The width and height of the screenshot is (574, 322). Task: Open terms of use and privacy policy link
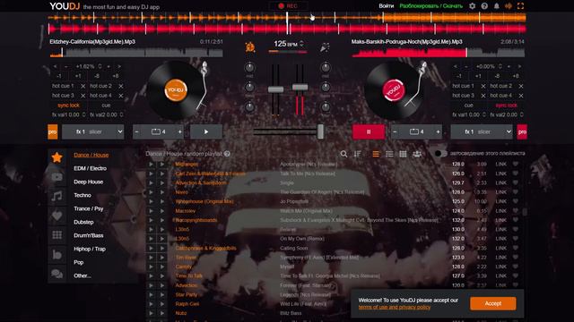click(395, 307)
